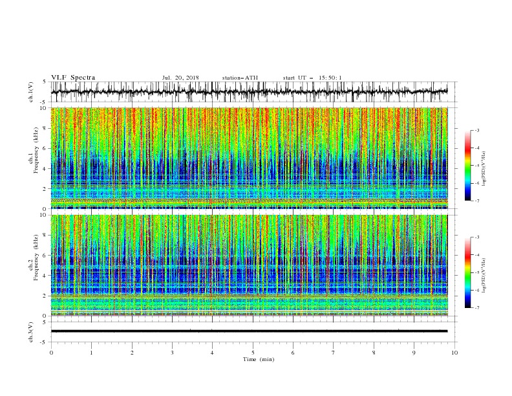
Task: Click the "-3" tick on ch.2 colorbar
Action: pyautogui.click(x=476, y=237)
